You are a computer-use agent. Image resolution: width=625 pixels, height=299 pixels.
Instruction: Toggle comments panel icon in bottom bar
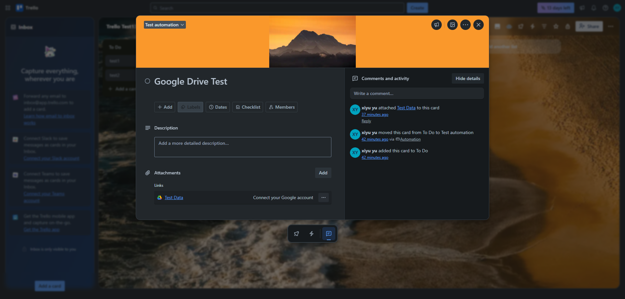click(329, 234)
